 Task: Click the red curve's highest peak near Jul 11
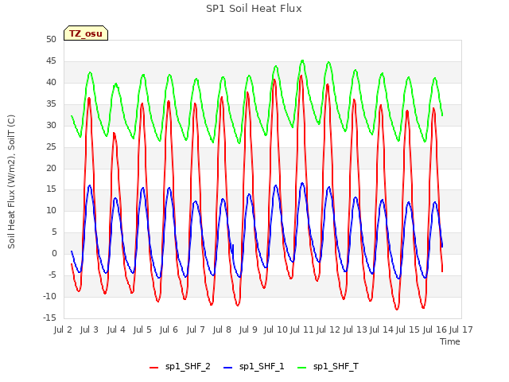pyautogui.click(x=301, y=76)
